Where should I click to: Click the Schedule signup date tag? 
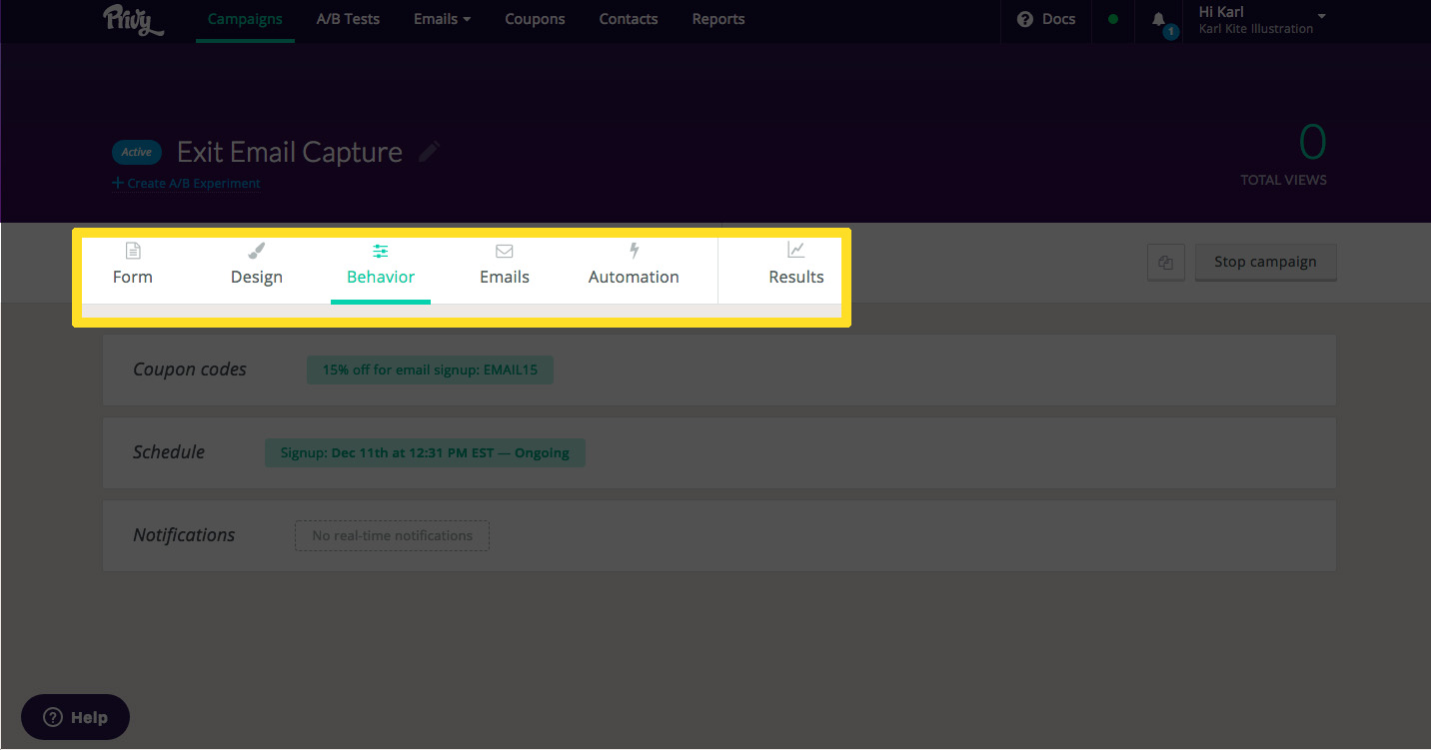425,452
